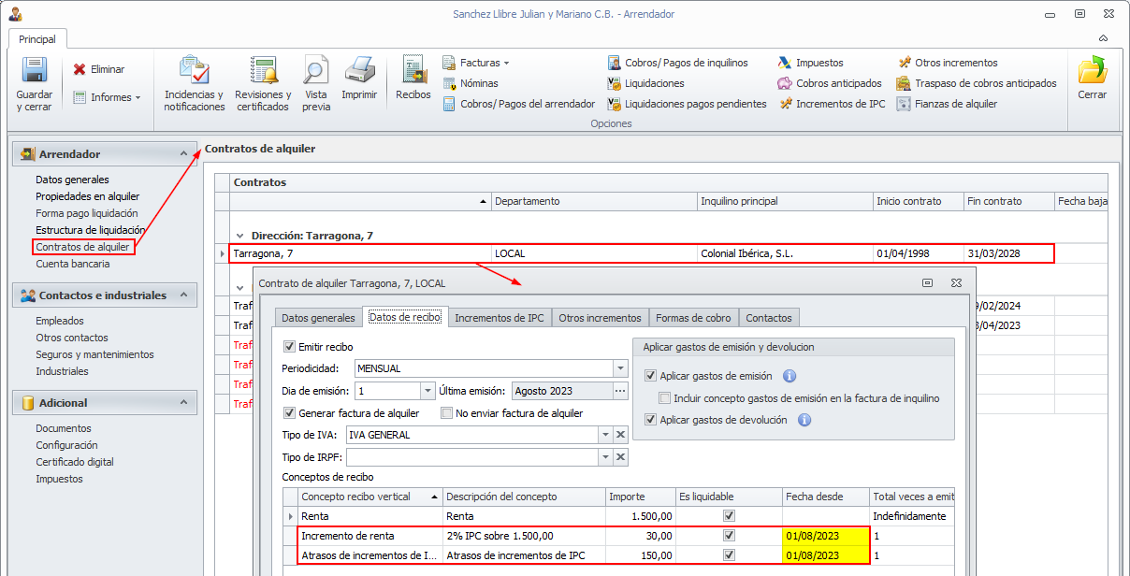Screen dimensions: 1130x576
Task: Uncheck the Emitir recibo checkbox
Action: pos(289,347)
